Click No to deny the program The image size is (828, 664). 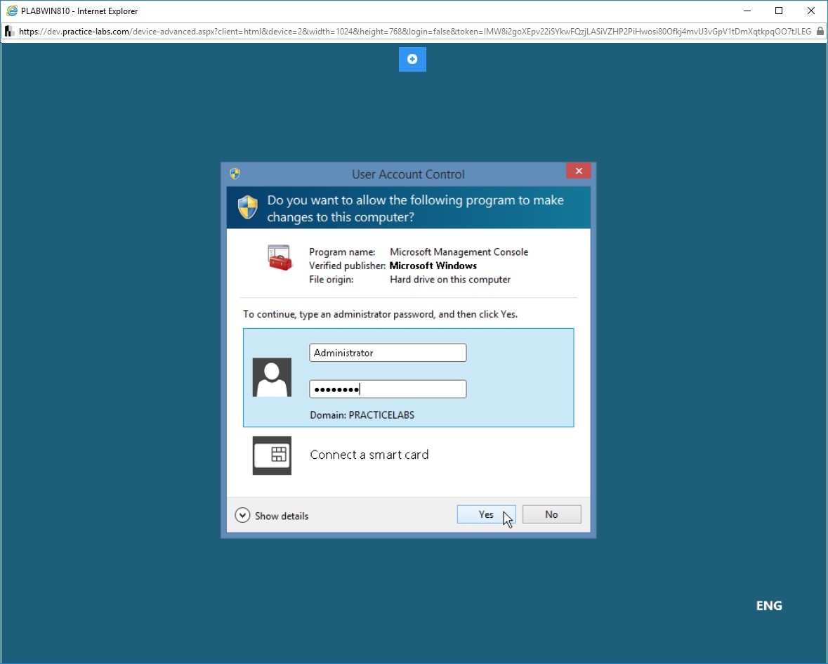click(552, 514)
